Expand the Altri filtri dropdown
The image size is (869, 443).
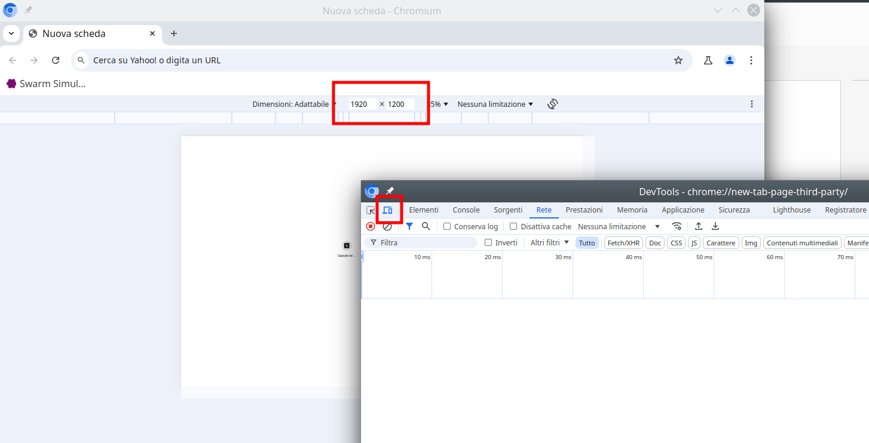click(x=547, y=242)
